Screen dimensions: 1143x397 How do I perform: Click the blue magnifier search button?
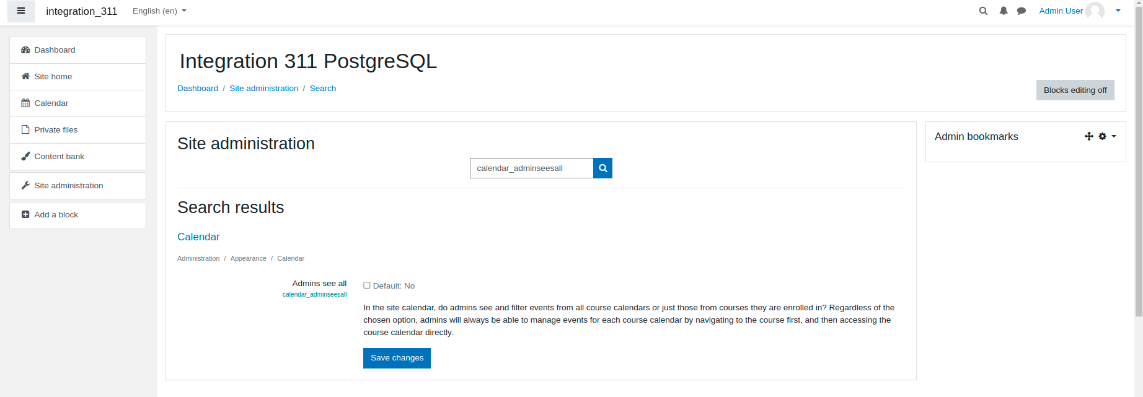click(603, 168)
